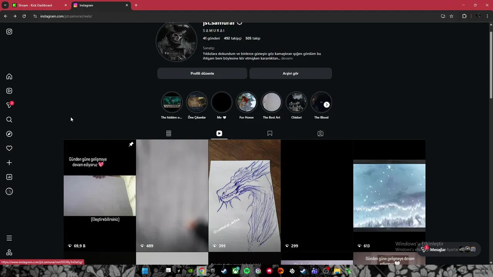Open Explore compass icon
The height and width of the screenshot is (277, 493).
click(x=9, y=134)
